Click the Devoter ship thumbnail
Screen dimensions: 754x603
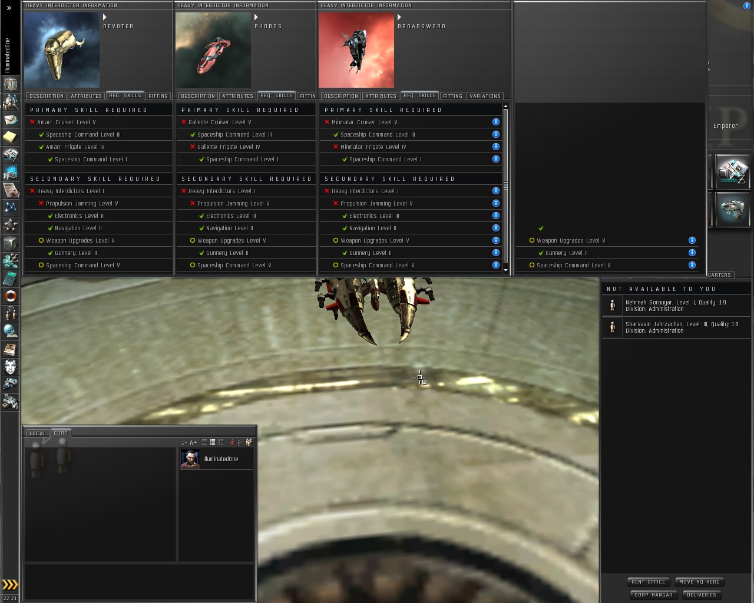point(62,50)
